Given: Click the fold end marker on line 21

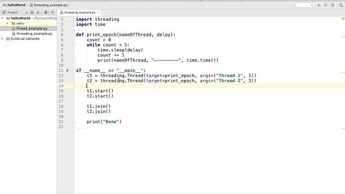Looking at the screenshot, I should [x=74, y=122].
